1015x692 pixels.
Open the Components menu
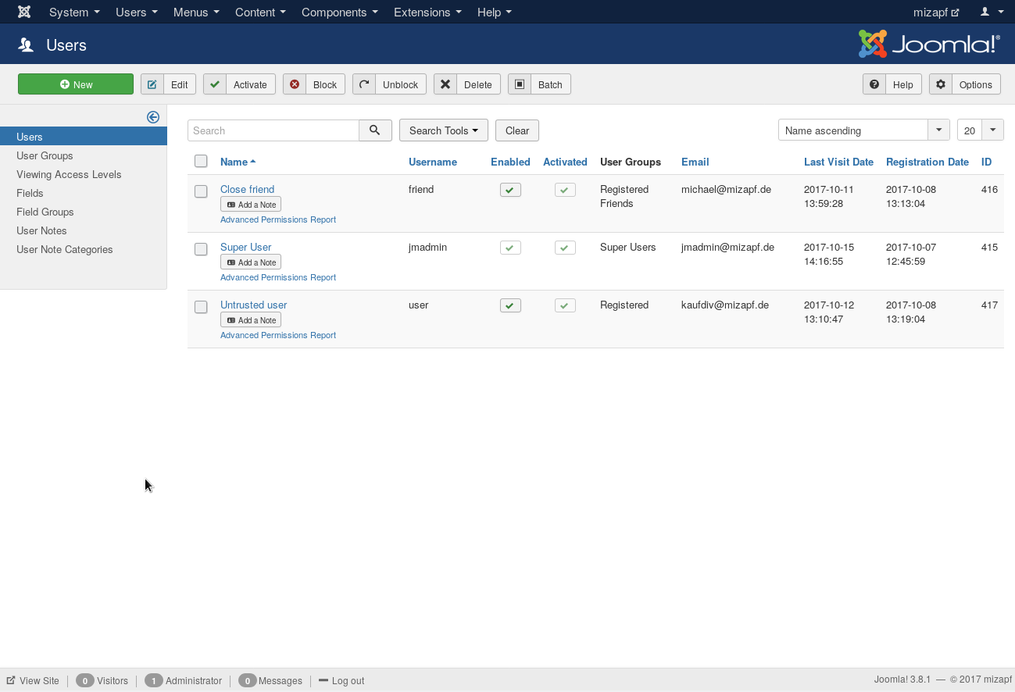pyautogui.click(x=340, y=12)
